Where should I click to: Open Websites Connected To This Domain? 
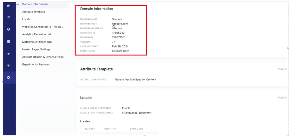pyautogui.click(x=43, y=27)
